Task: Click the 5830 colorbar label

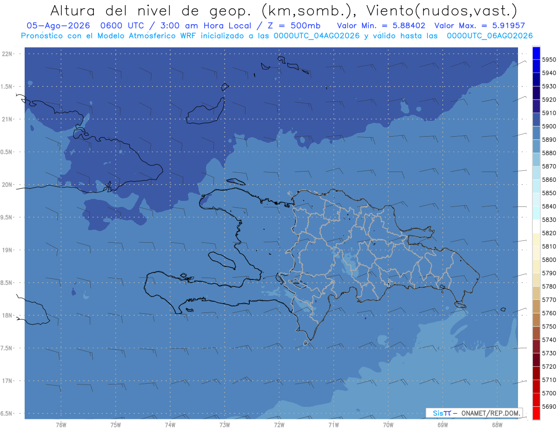Action: (x=549, y=219)
